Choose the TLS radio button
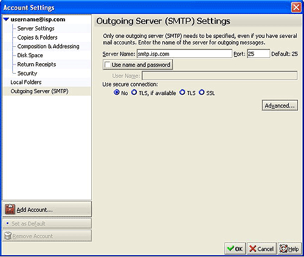 (x=182, y=93)
